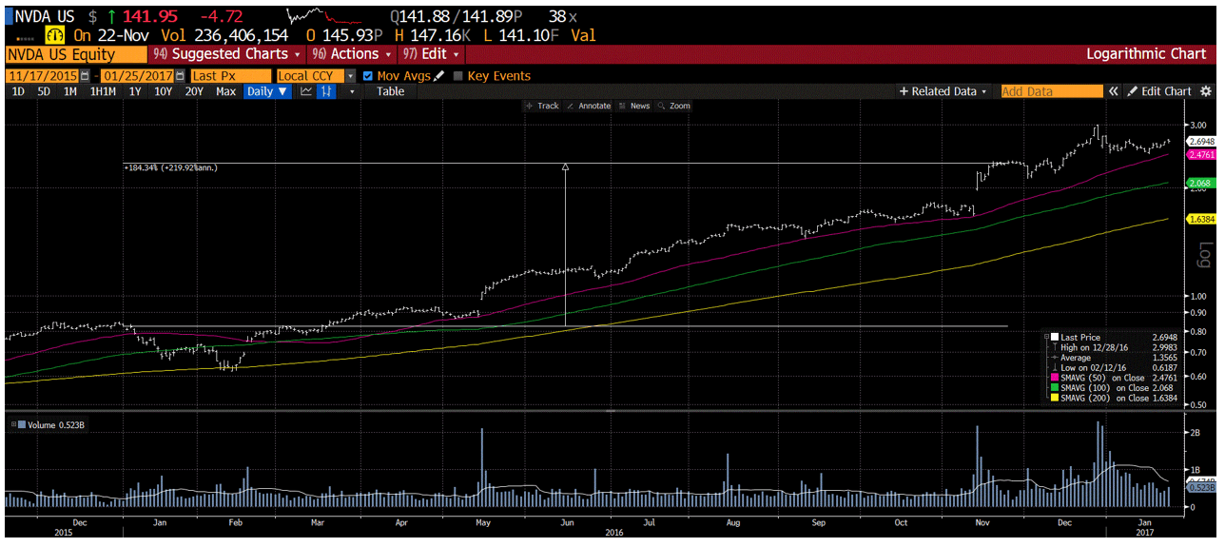
Task: Click the 2.068 green axis label
Action: click(1200, 183)
